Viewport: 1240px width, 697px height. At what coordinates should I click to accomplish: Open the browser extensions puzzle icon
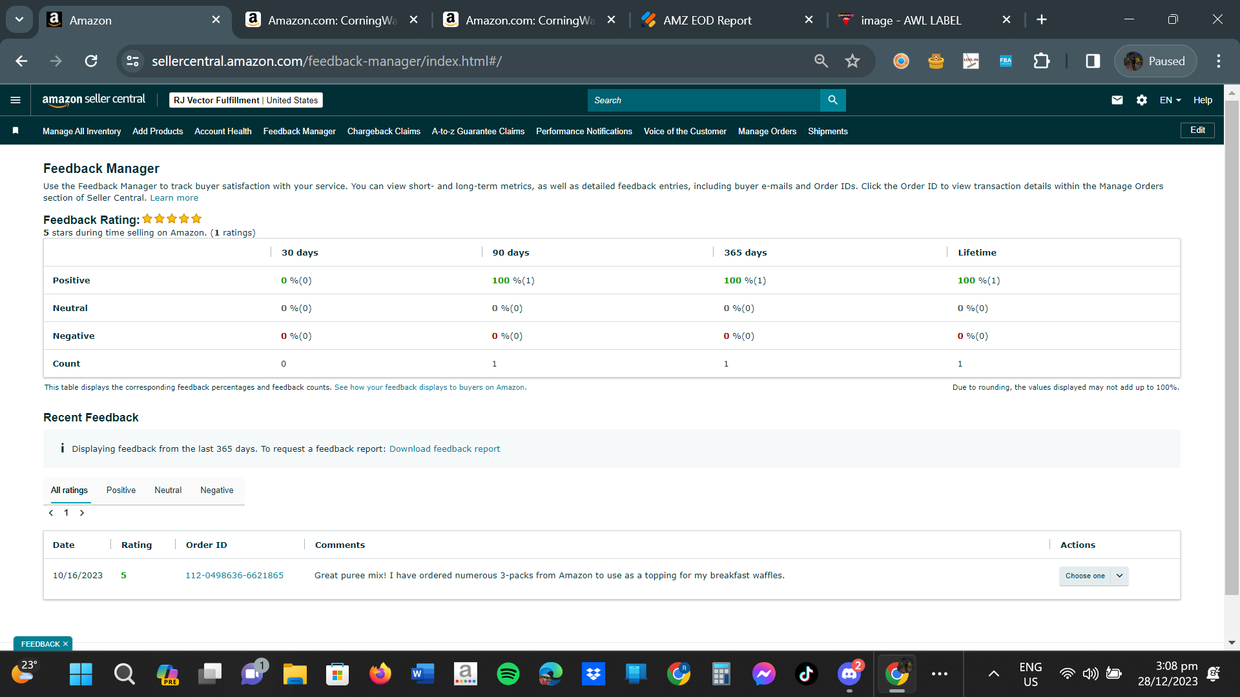pyautogui.click(x=1041, y=61)
